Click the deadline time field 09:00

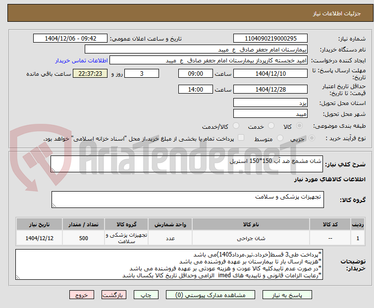point(196,73)
